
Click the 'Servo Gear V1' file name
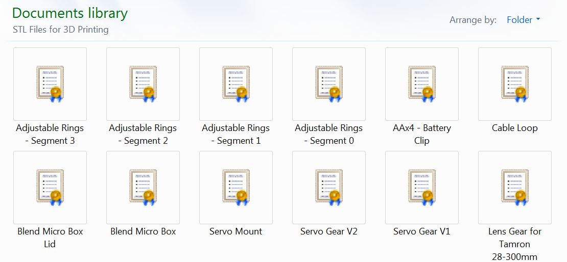click(421, 232)
